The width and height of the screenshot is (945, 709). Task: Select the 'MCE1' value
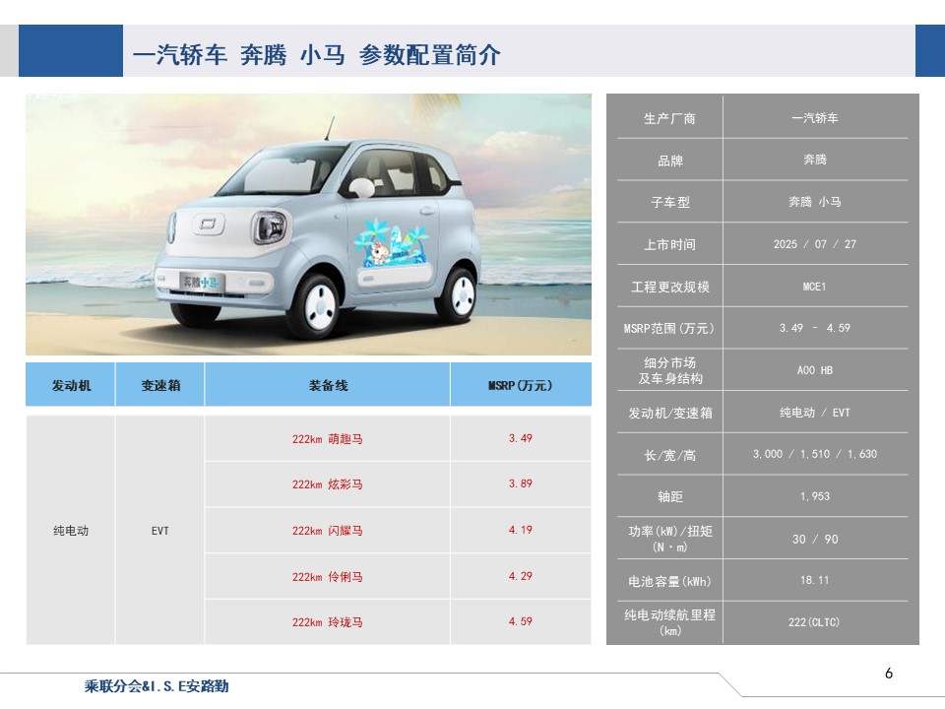pyautogui.click(x=815, y=287)
